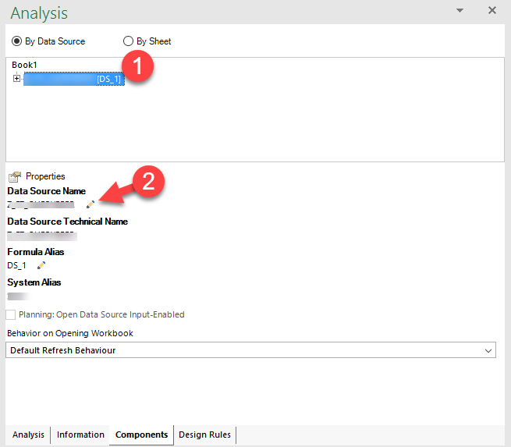This screenshot has height=447, width=511.
Task: Click the System Alias label
Action: point(34,282)
